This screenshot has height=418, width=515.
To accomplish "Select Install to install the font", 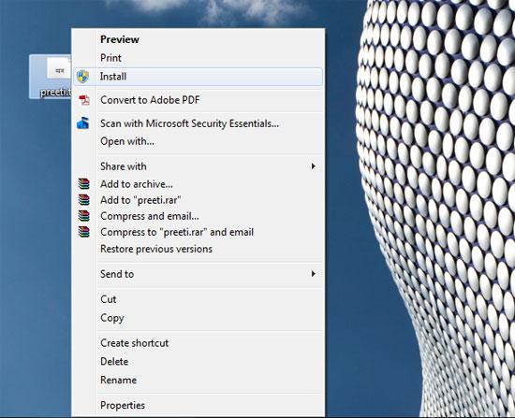I will (x=198, y=77).
